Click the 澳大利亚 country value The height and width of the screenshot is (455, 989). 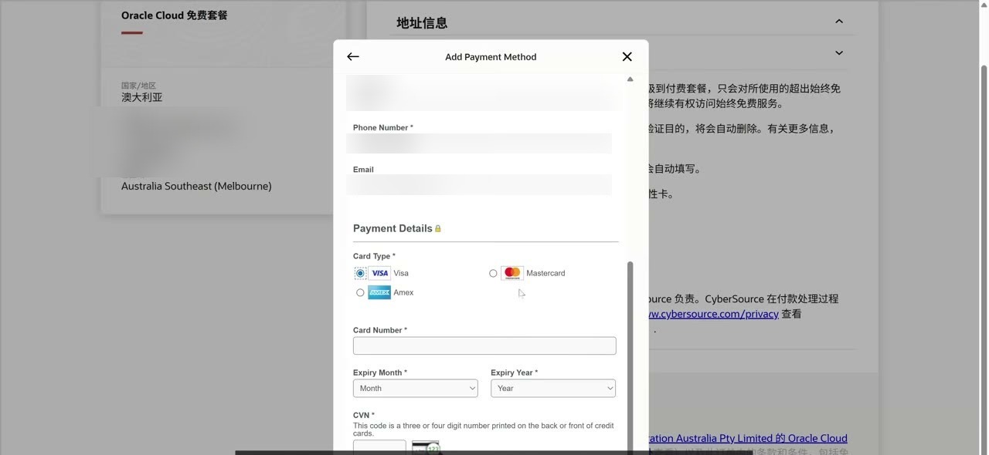click(x=142, y=97)
